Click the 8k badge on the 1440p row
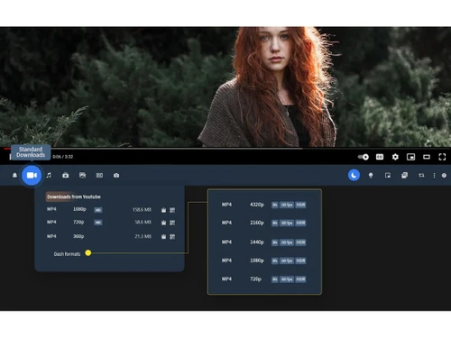 point(275,242)
